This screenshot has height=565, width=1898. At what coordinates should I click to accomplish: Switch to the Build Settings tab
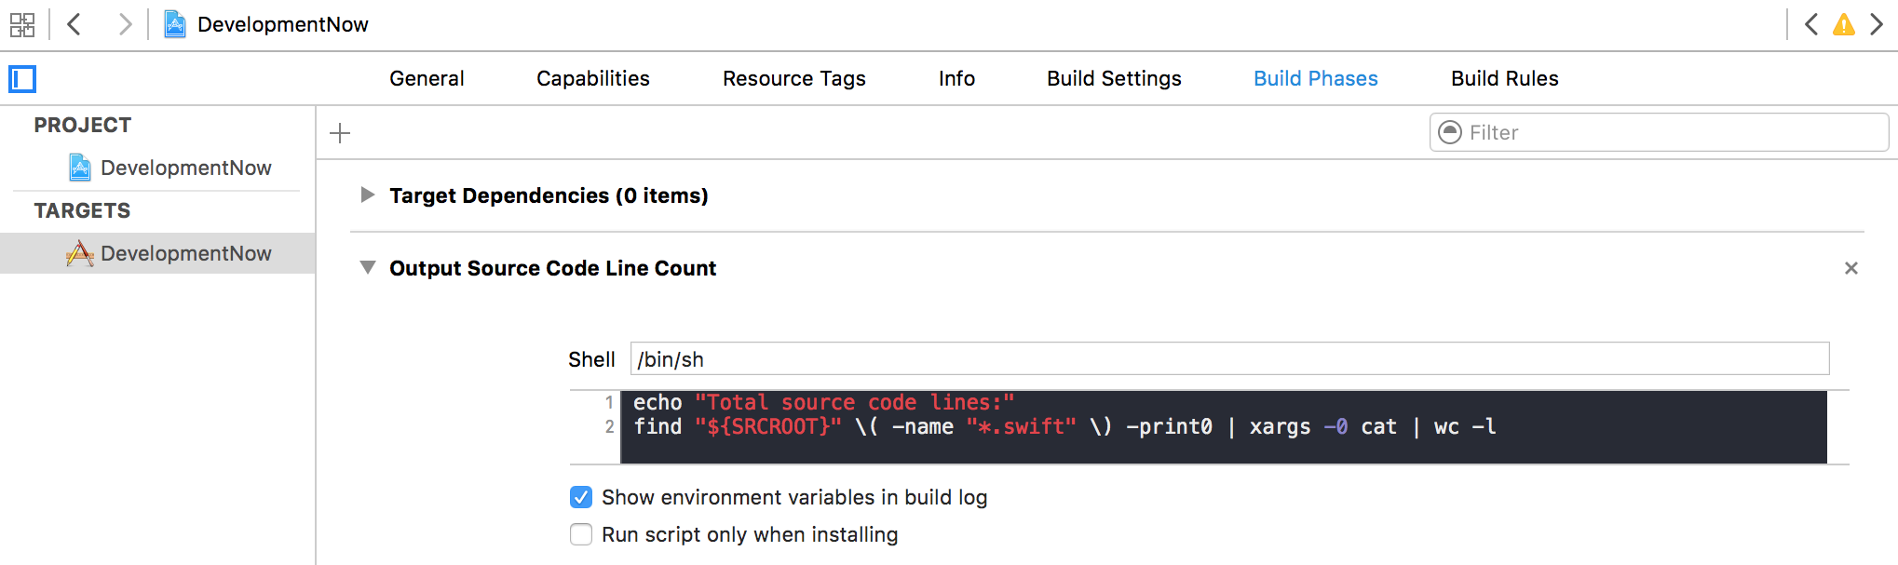(x=1114, y=78)
